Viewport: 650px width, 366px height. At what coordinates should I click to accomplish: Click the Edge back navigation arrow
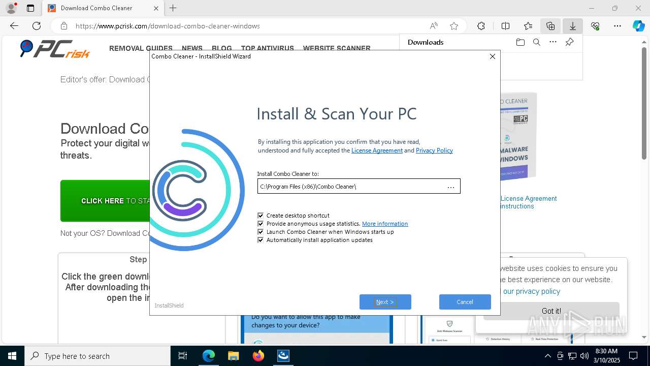14,26
